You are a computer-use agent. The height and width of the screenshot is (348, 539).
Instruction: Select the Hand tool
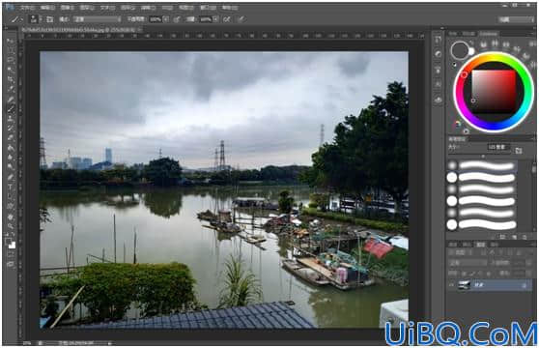[x=11, y=217]
